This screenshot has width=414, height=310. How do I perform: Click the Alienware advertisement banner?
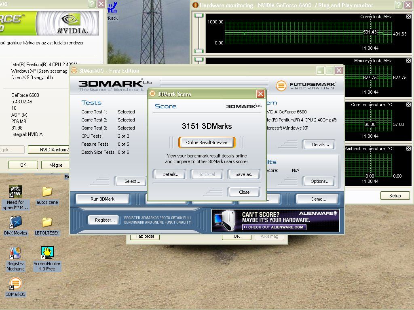pos(275,221)
